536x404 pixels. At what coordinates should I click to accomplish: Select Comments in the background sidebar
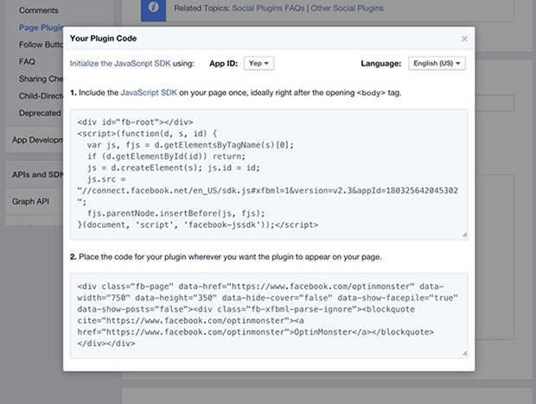tap(39, 10)
